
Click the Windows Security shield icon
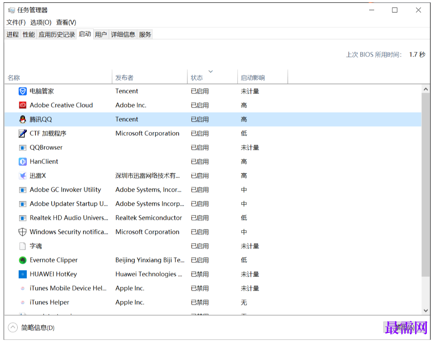23,232
